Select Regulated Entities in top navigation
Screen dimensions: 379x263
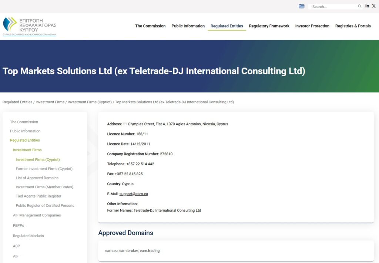(227, 26)
